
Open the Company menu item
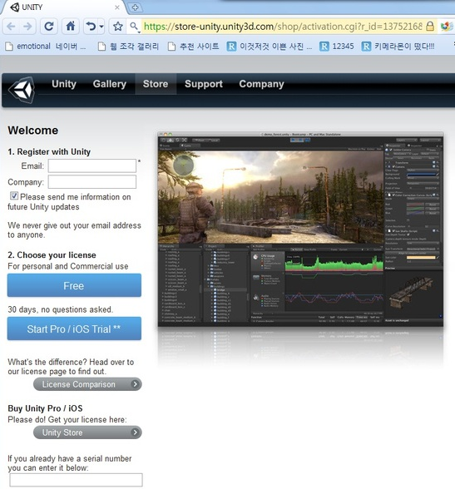pos(261,84)
